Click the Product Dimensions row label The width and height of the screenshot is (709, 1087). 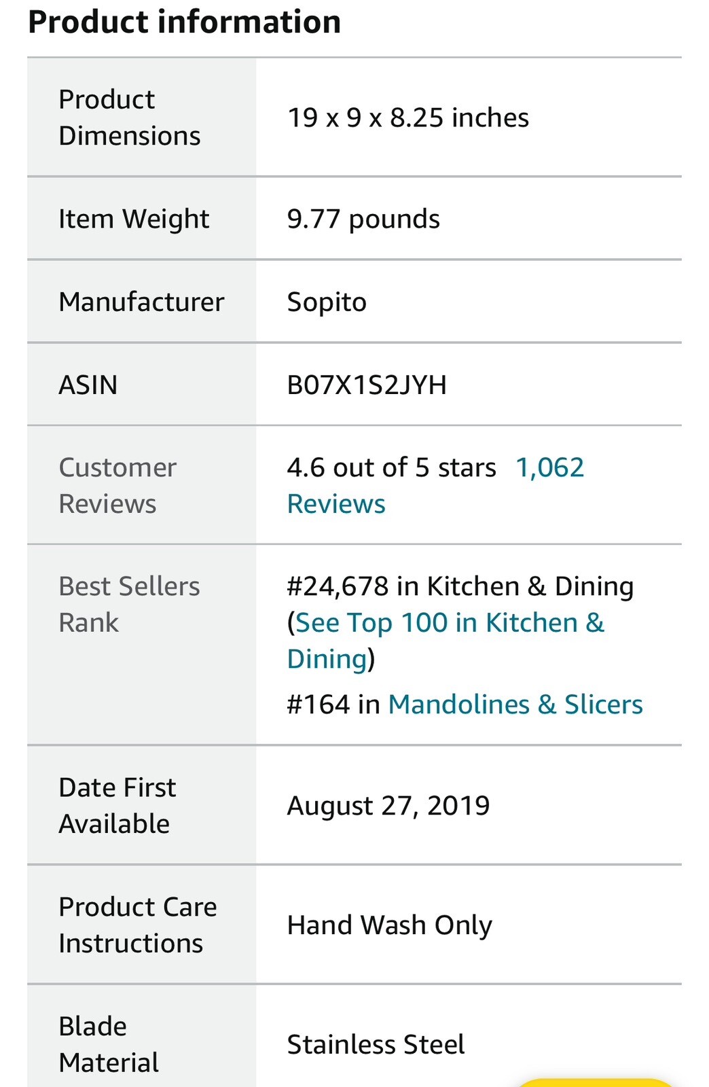point(129,118)
